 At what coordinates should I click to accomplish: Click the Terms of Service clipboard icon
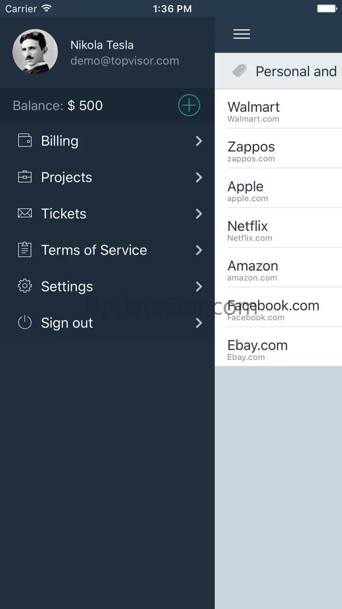(x=25, y=249)
